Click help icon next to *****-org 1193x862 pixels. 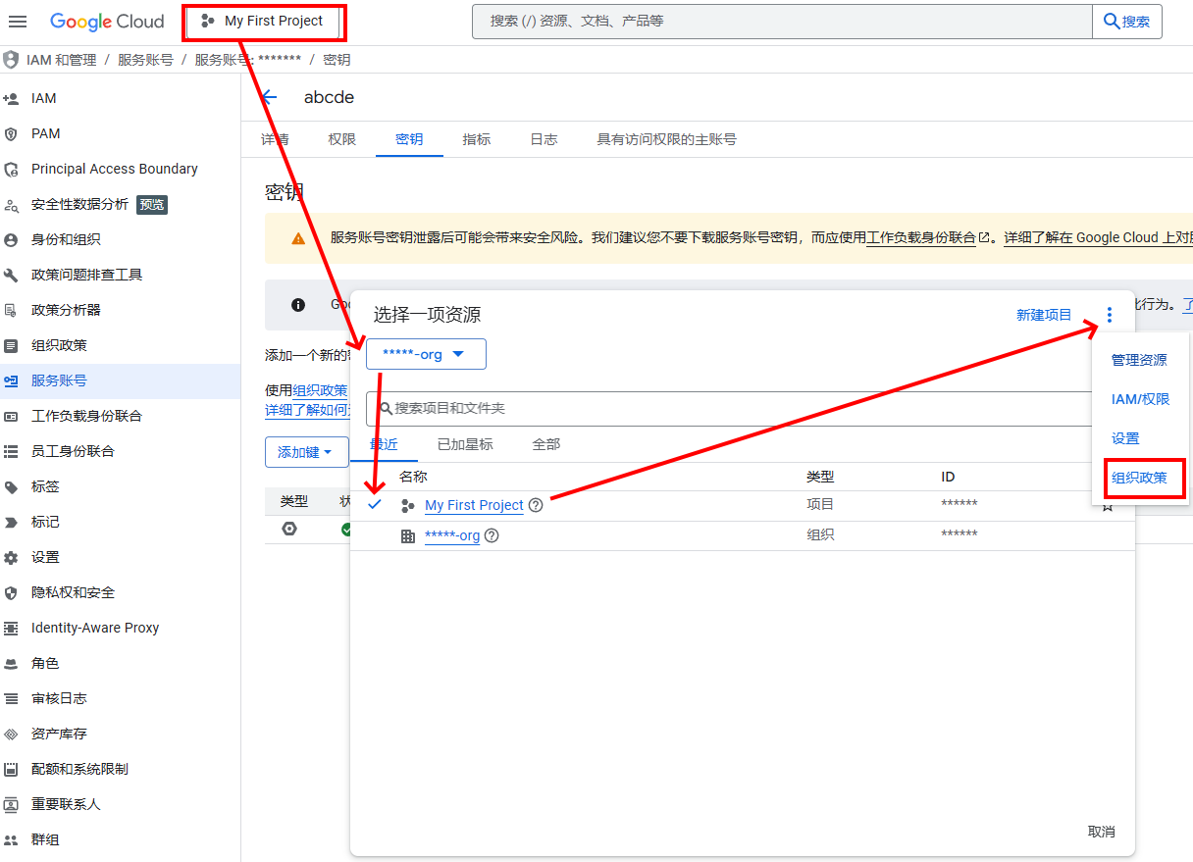pos(492,535)
